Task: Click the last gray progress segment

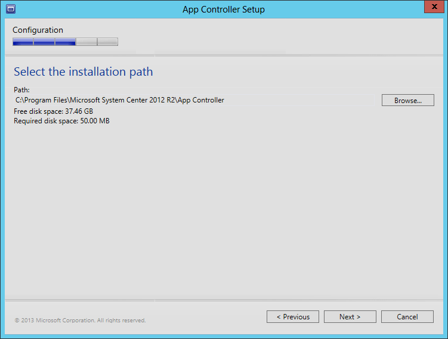Action: coord(108,42)
